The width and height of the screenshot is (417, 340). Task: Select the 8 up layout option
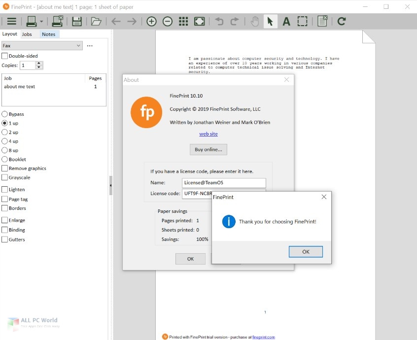(4, 150)
